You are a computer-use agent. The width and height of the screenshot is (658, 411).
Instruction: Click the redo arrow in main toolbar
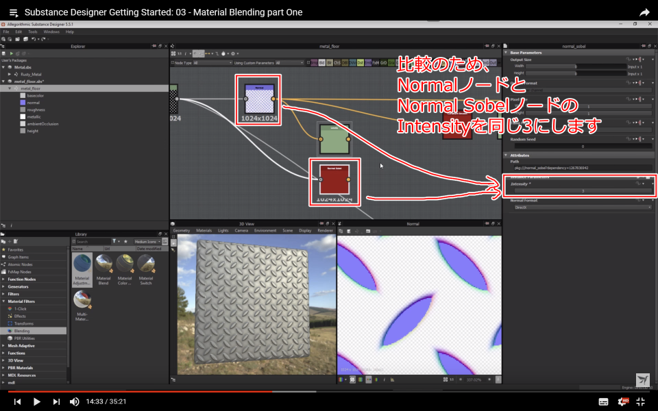43,39
